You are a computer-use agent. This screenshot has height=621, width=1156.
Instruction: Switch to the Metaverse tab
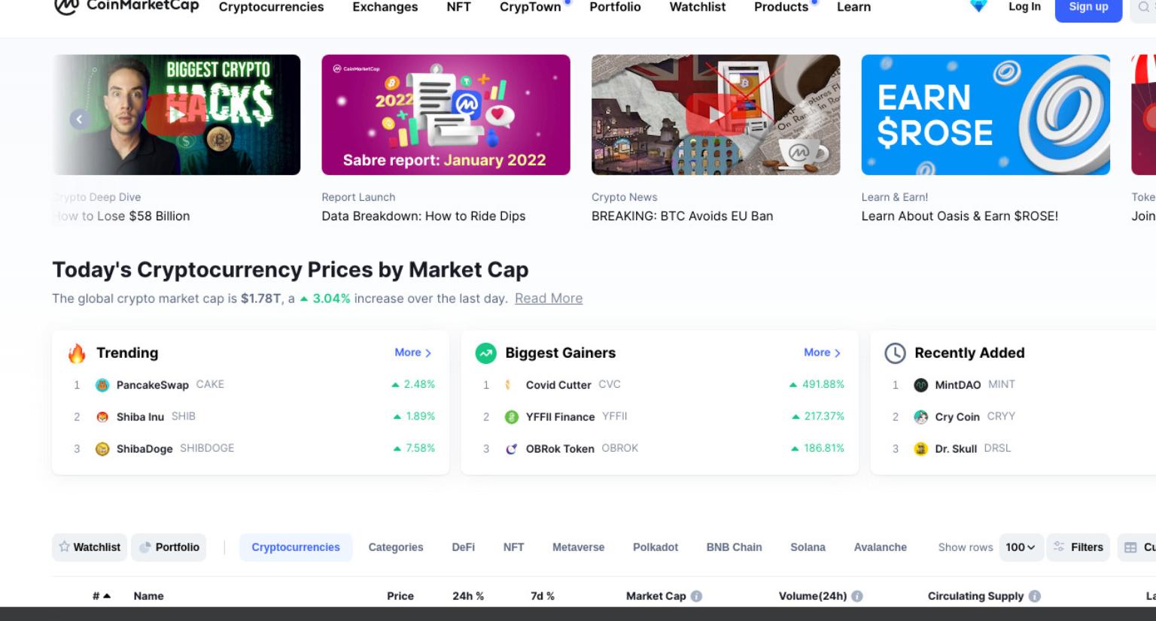pyautogui.click(x=578, y=547)
